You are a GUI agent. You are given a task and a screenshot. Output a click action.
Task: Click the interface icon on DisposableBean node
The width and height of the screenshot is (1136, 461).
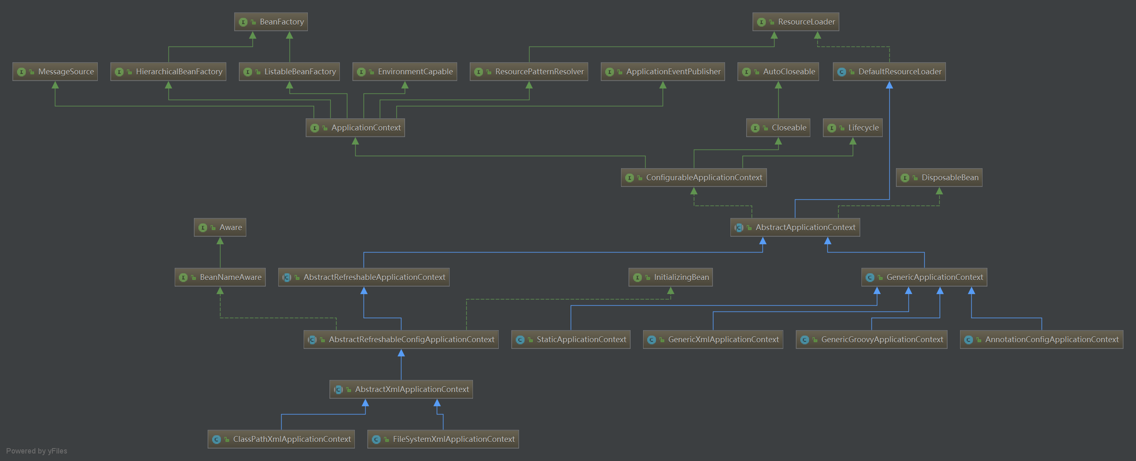tap(904, 178)
